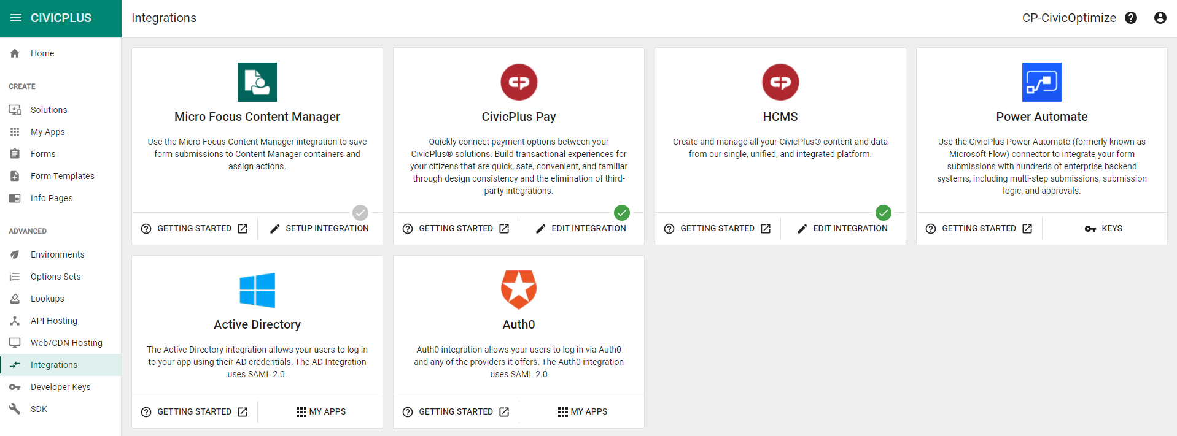Image resolution: width=1177 pixels, height=436 pixels.
Task: Open Getting Started for Active Directory
Action: pyautogui.click(x=195, y=412)
